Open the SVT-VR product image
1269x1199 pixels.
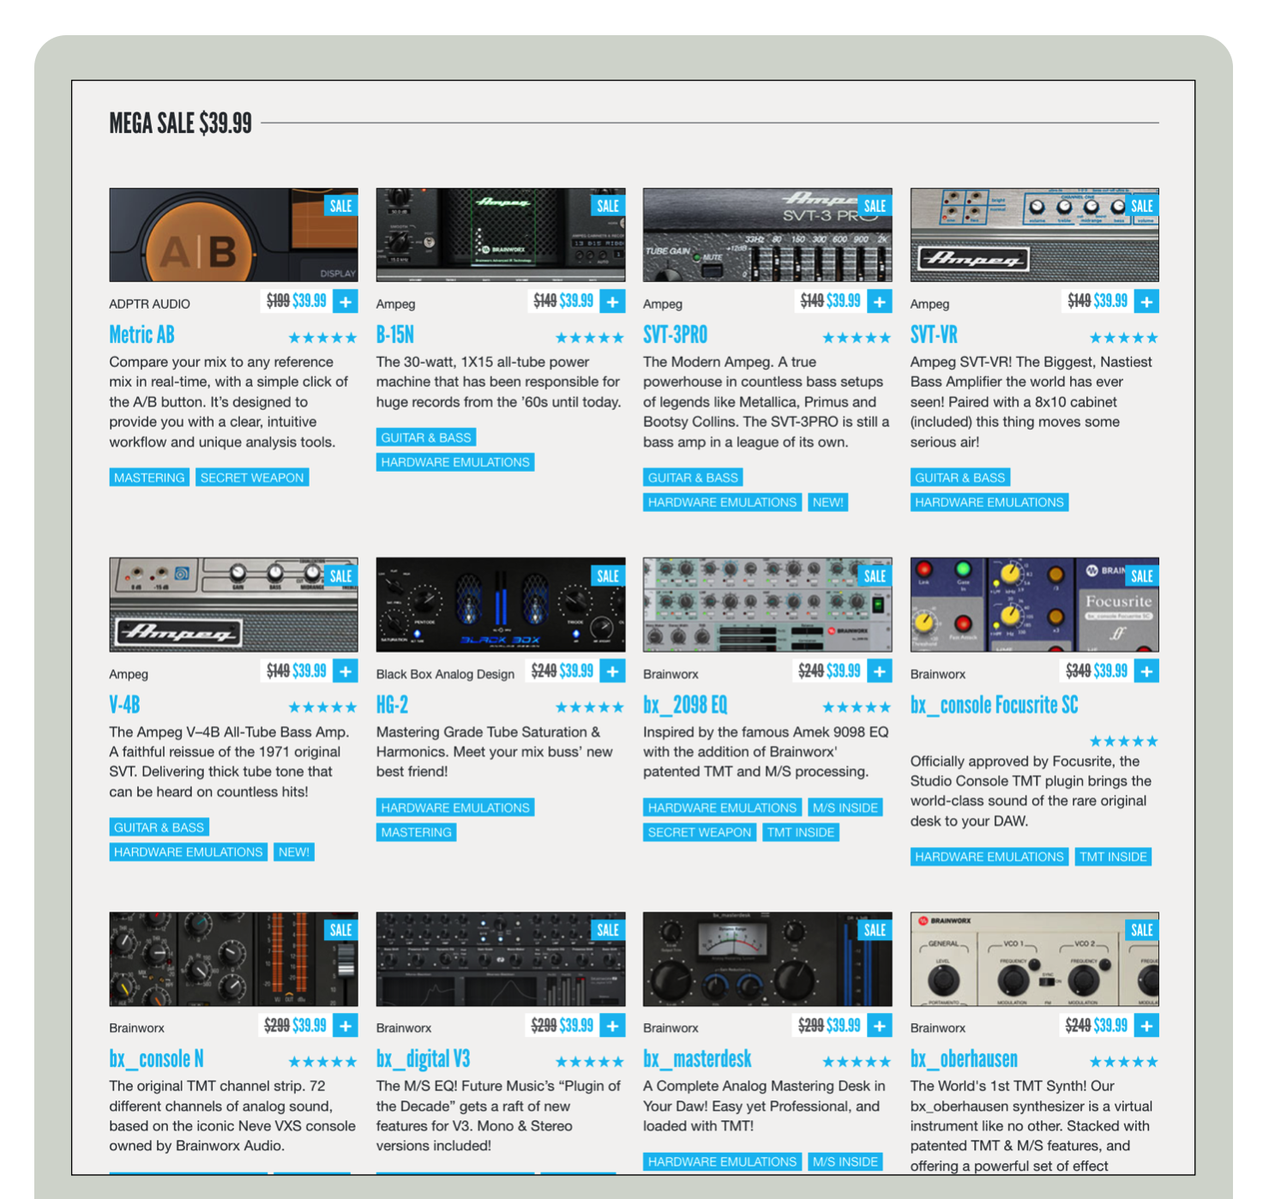pyautogui.click(x=1035, y=235)
